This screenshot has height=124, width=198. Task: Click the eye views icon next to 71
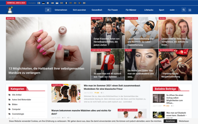(x=63, y=118)
